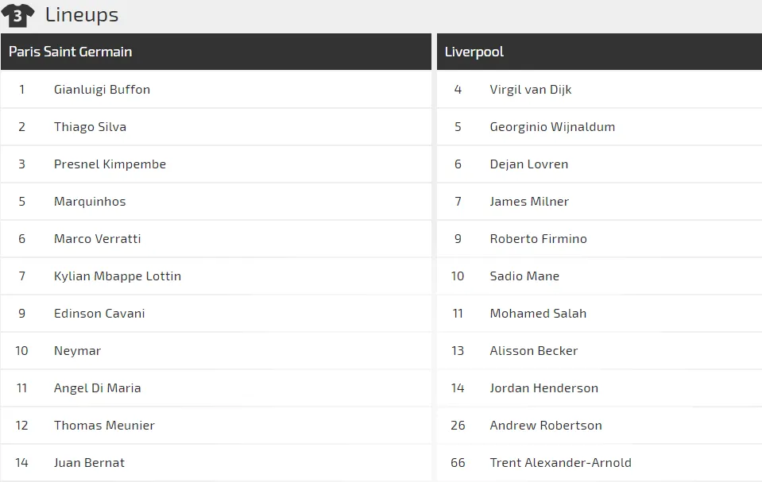Image resolution: width=762 pixels, height=482 pixels.
Task: Click Andrew Robertson in the list
Action: pos(599,425)
